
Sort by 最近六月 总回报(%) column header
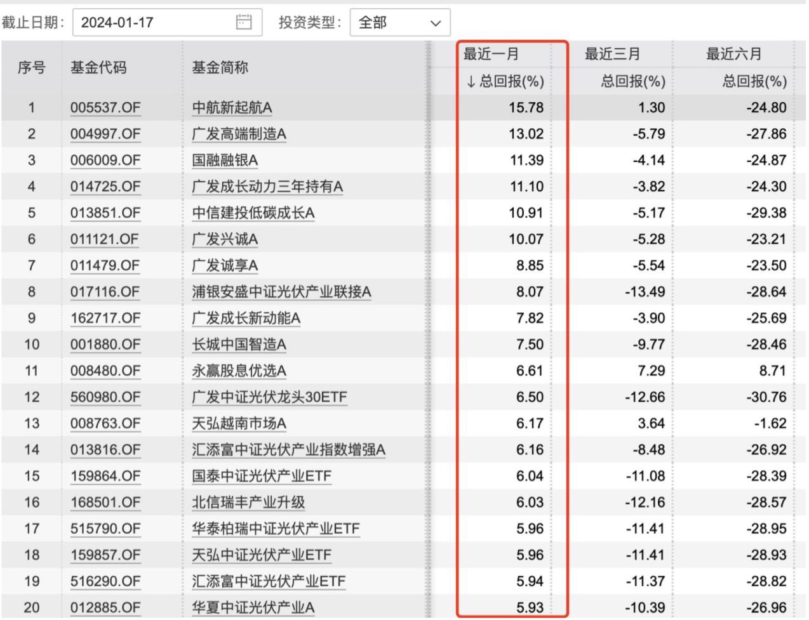754,81
